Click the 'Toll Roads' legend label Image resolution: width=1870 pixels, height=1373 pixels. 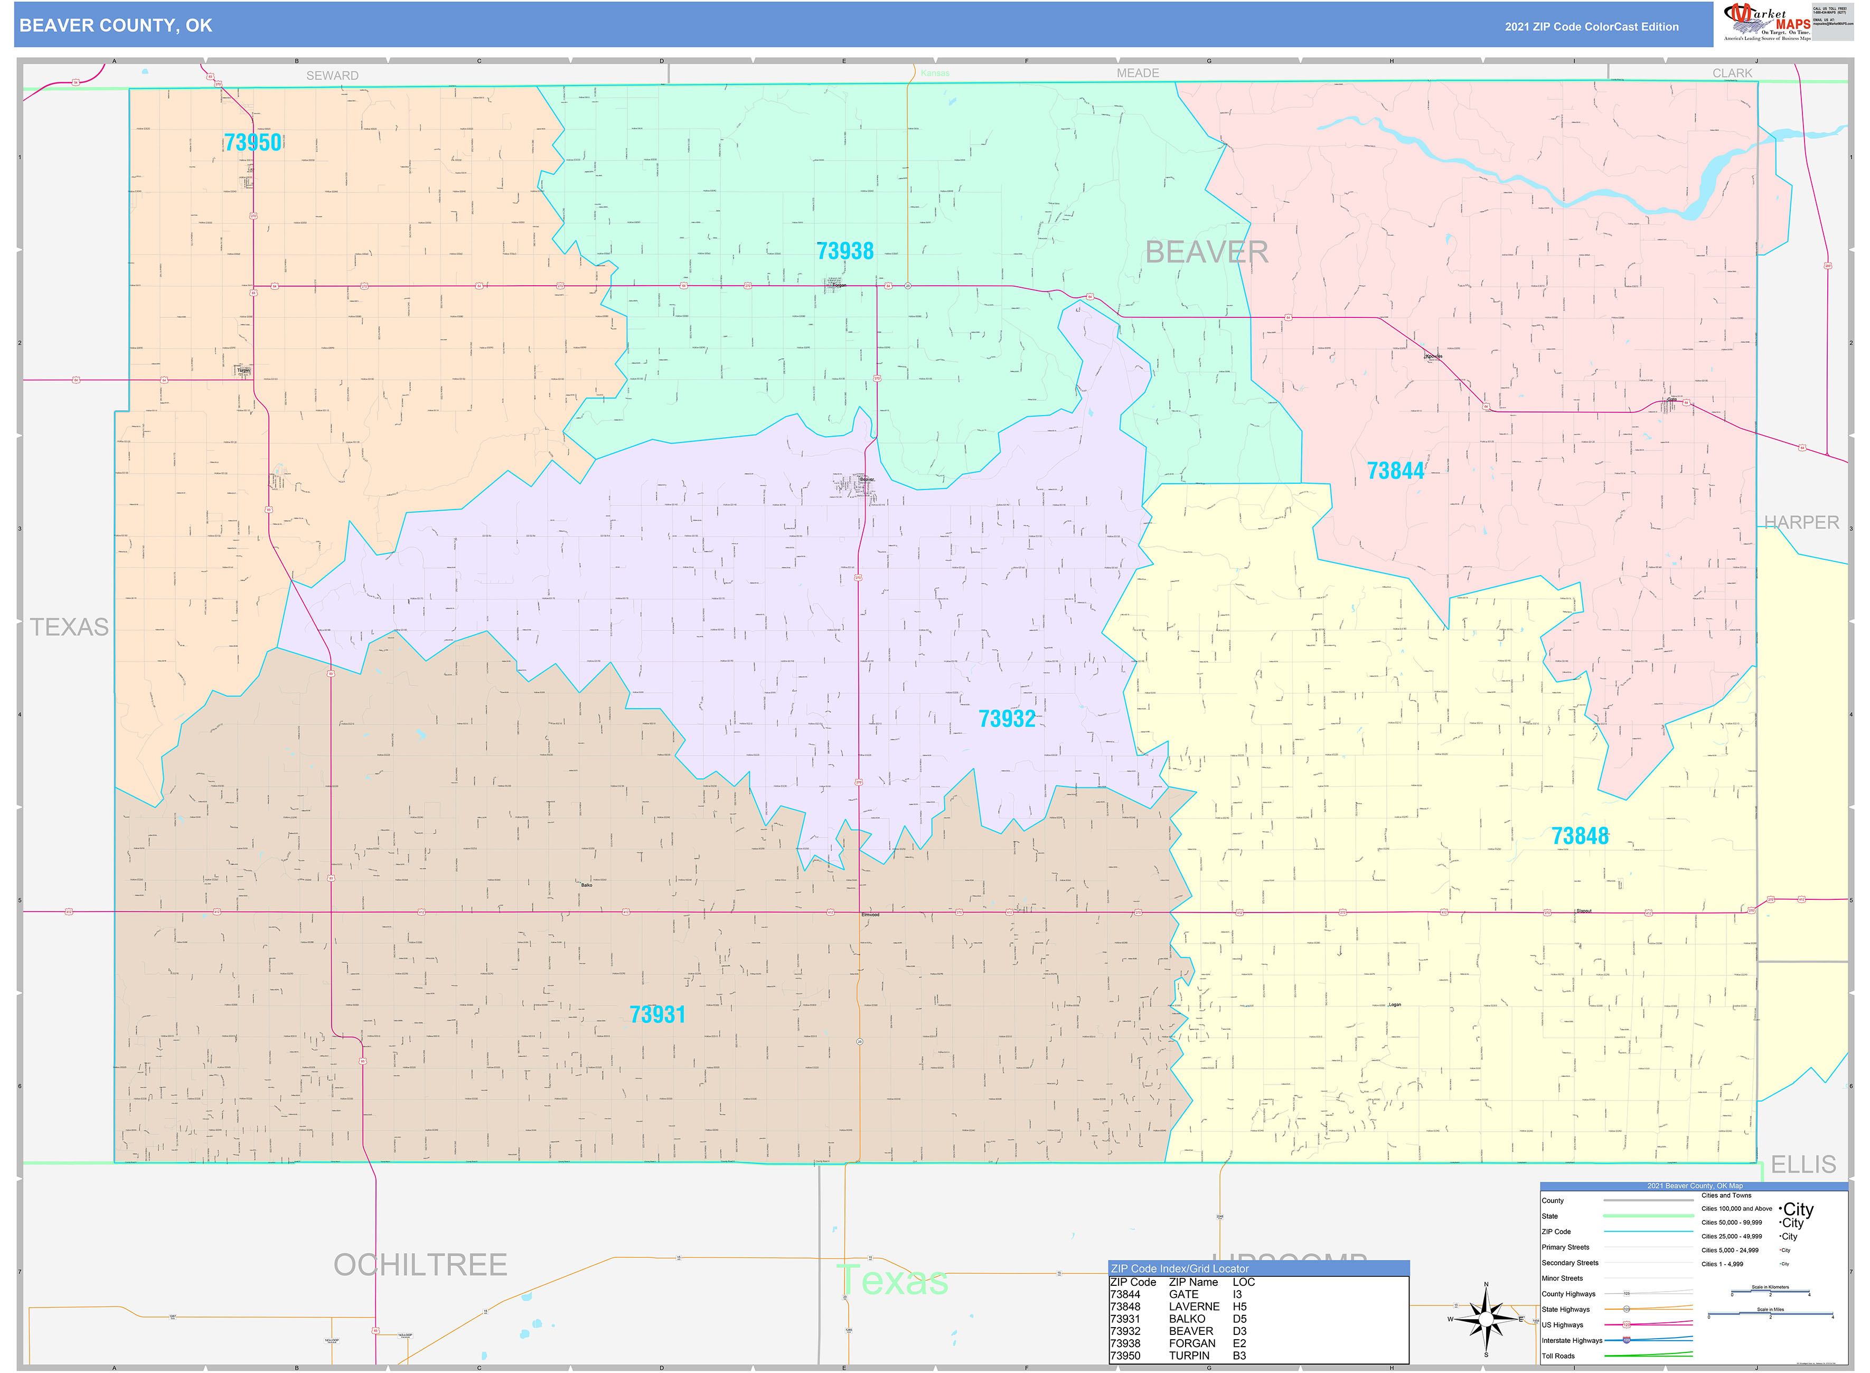pyautogui.click(x=1557, y=1356)
